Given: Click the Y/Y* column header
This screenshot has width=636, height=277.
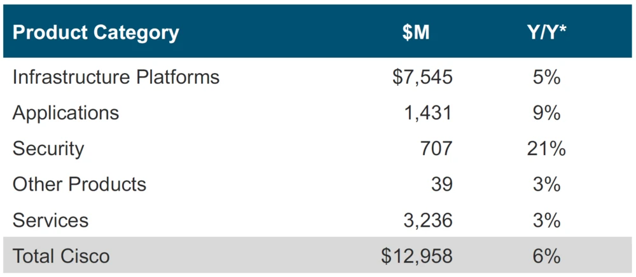Looking at the screenshot, I should 546,33.
